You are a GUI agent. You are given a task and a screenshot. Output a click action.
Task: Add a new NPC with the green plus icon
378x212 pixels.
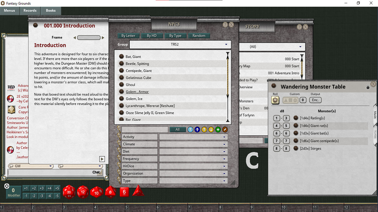(218, 129)
